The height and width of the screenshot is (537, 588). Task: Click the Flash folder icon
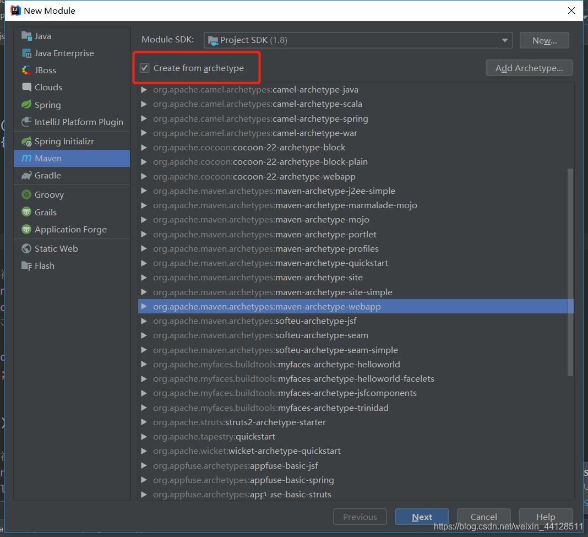pyautogui.click(x=26, y=265)
